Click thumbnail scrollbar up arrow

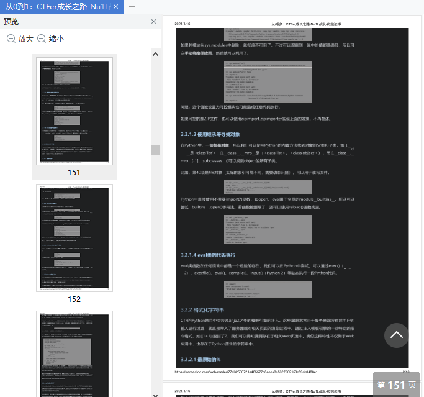[155, 54]
